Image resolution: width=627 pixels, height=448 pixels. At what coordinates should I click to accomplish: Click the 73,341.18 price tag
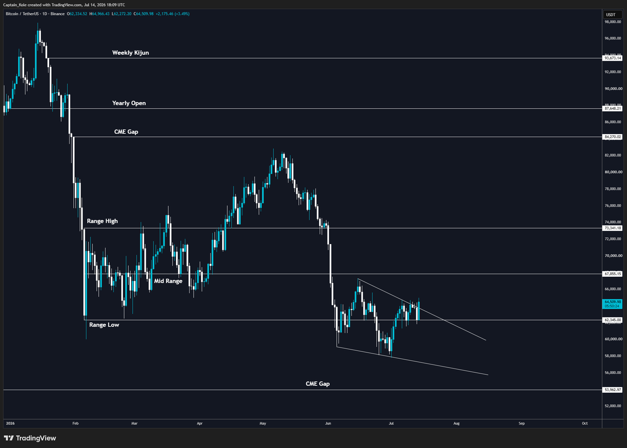[x=612, y=228]
